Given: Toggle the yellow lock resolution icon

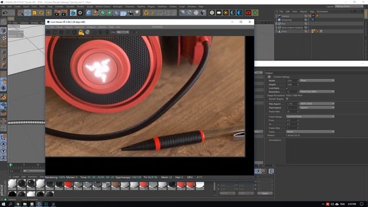Looking at the screenshot, I should click(80, 32).
